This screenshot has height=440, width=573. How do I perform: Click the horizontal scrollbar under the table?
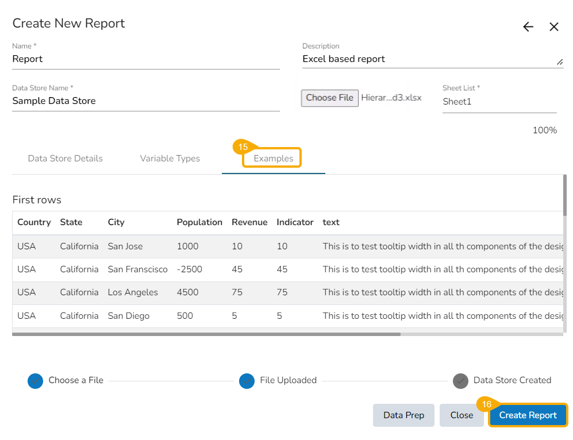(x=206, y=334)
